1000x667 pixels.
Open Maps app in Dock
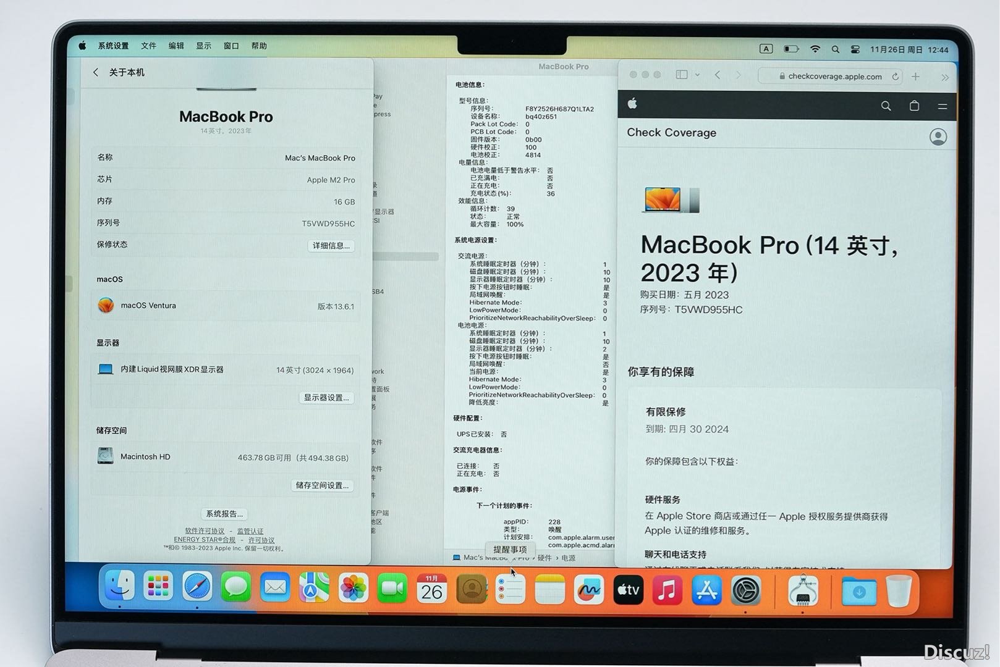click(x=314, y=587)
